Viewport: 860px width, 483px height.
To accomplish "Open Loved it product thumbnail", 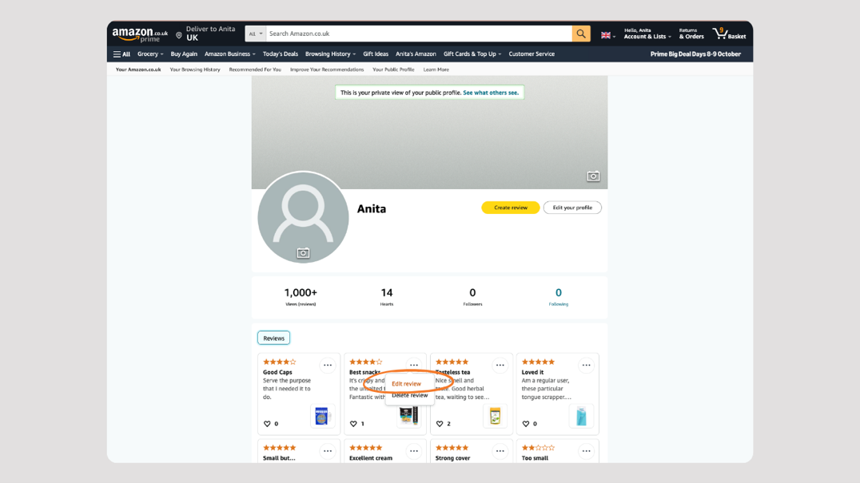I will pyautogui.click(x=581, y=416).
